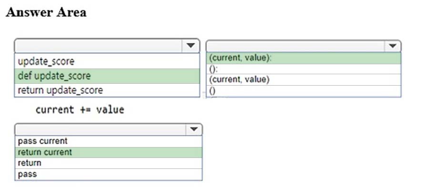Pick the plain pass option
Viewport: 437px width, 187px height.
coord(108,175)
